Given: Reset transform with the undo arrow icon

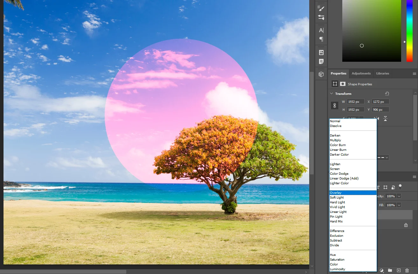Looking at the screenshot, I should click(387, 94).
